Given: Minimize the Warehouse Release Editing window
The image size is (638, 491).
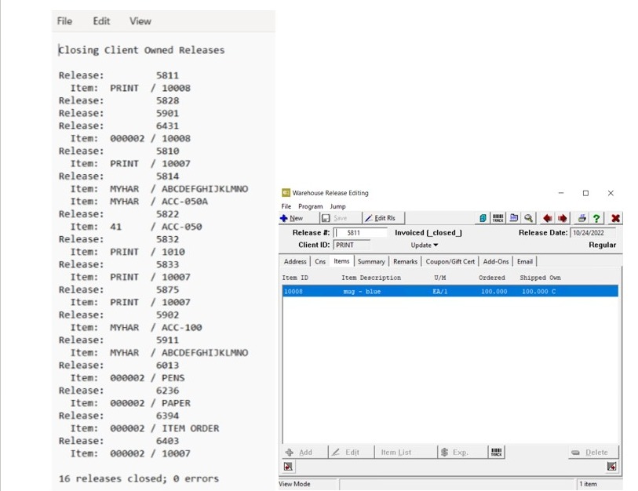Looking at the screenshot, I should coord(560,193).
